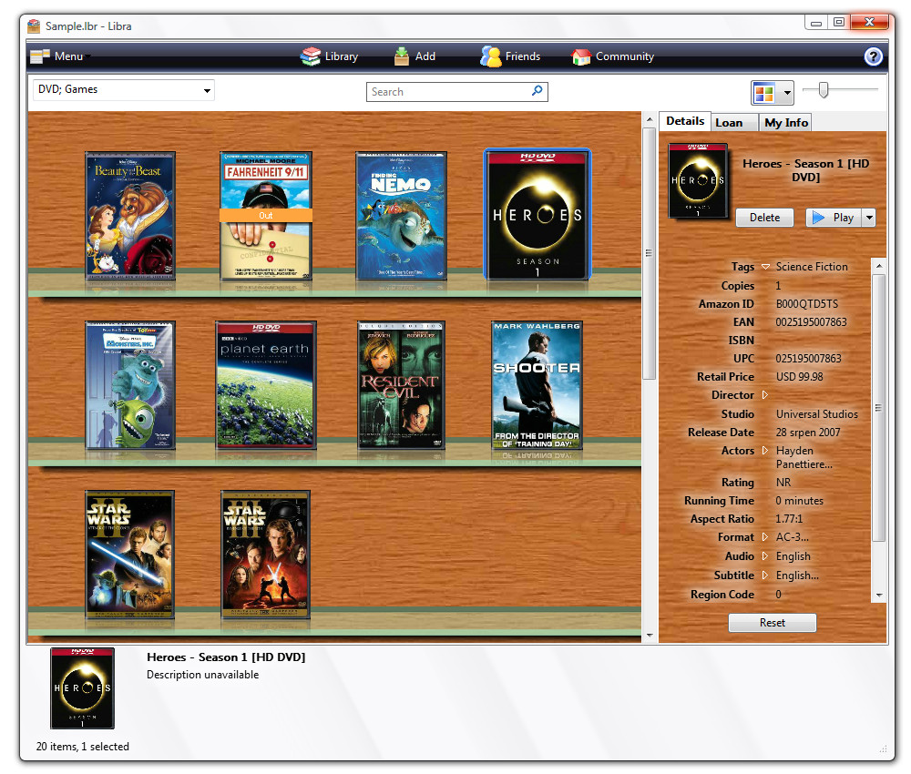The image size is (911, 774).
Task: Select the Beauty and the Beast DVD cover
Action: click(x=130, y=216)
